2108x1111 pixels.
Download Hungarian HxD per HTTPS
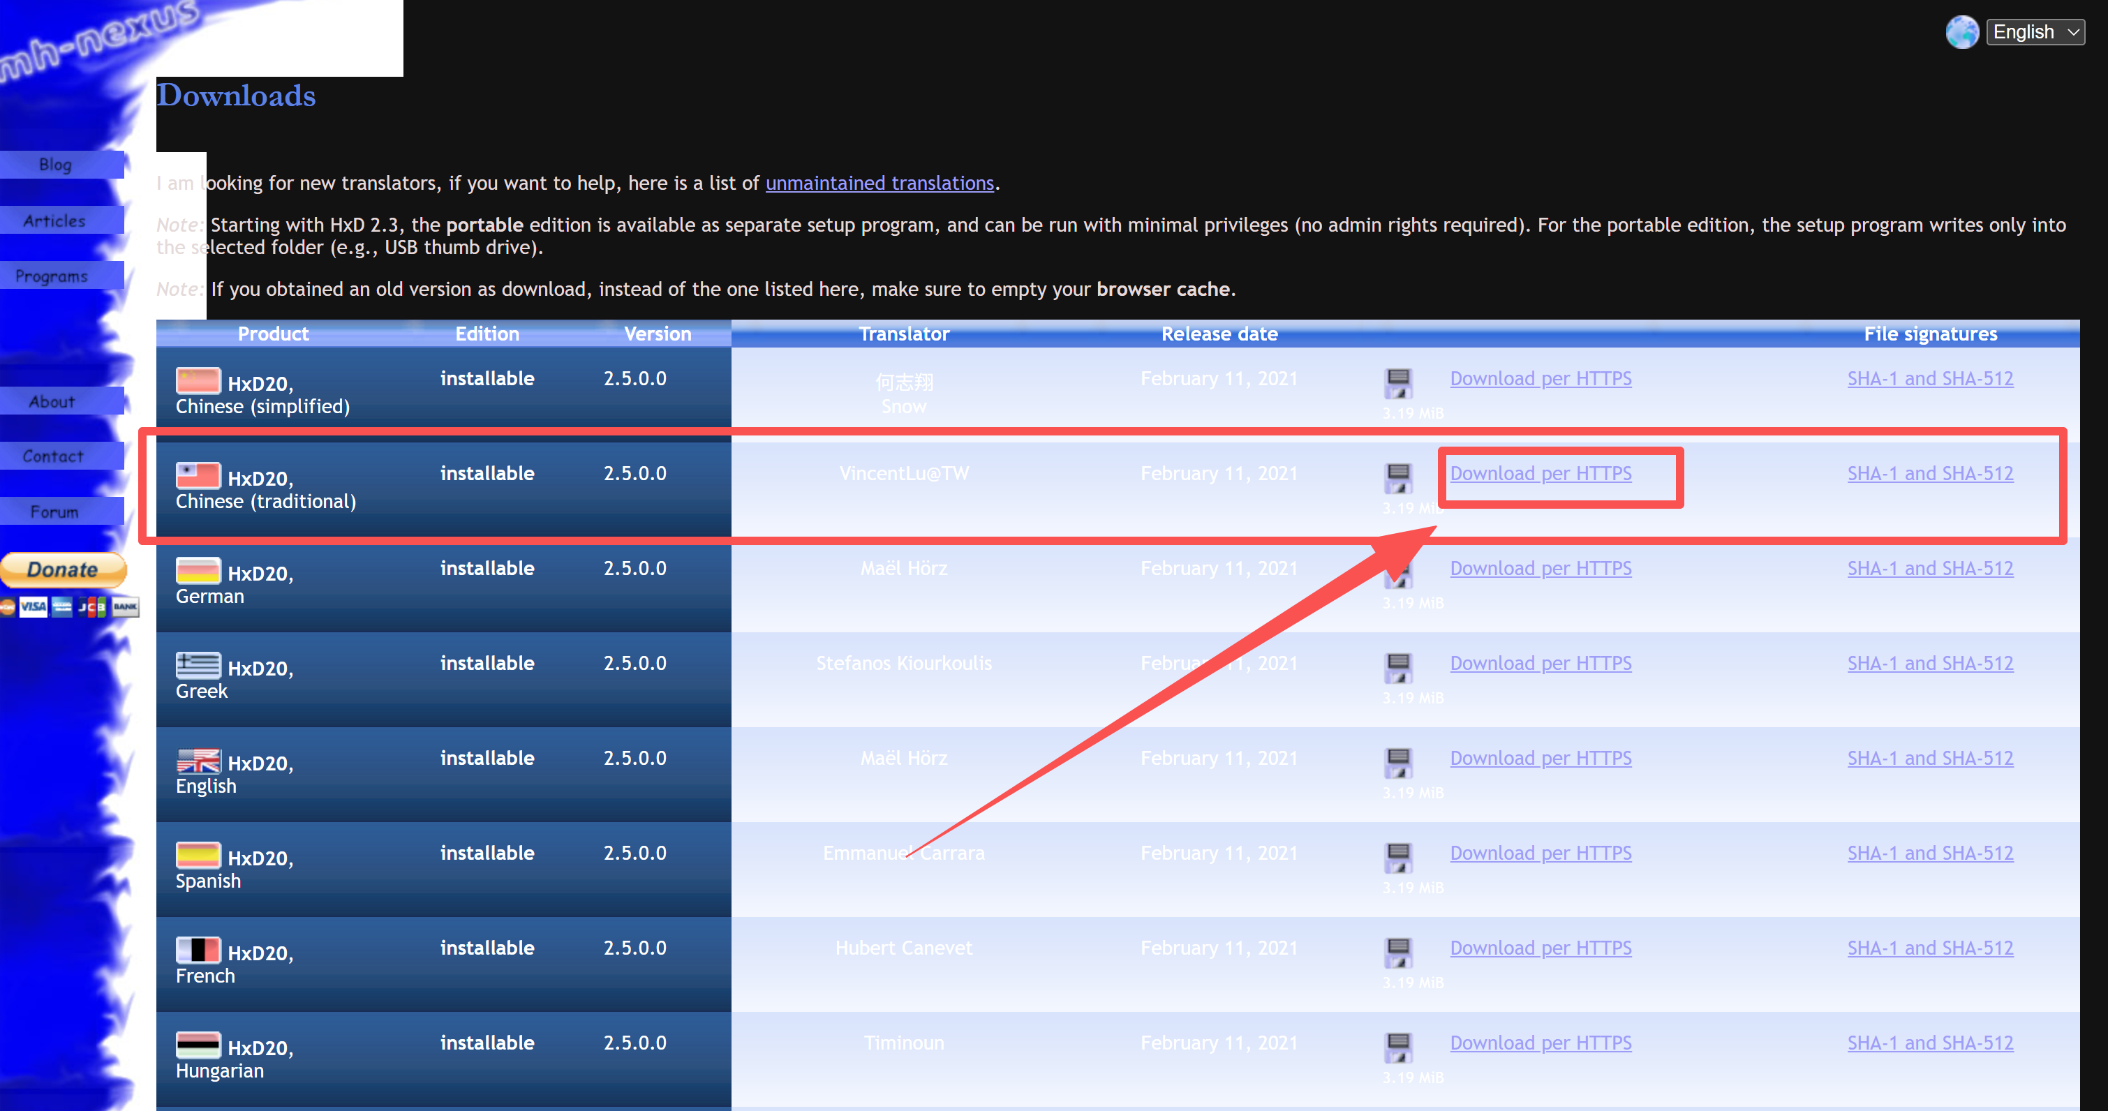pos(1540,1043)
